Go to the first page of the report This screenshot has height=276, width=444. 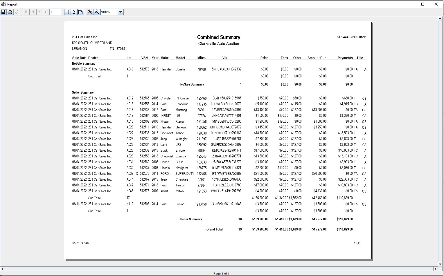pyautogui.click(x=26, y=12)
